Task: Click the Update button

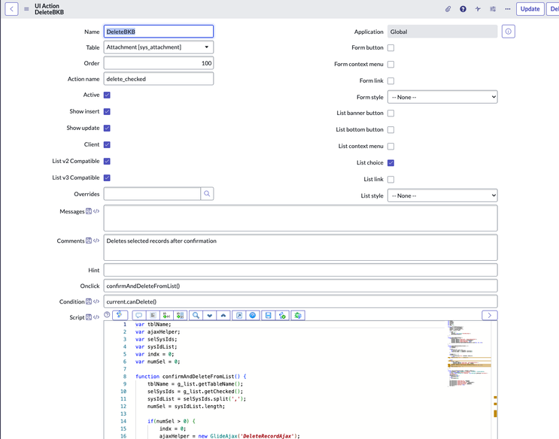Action: coord(530,9)
